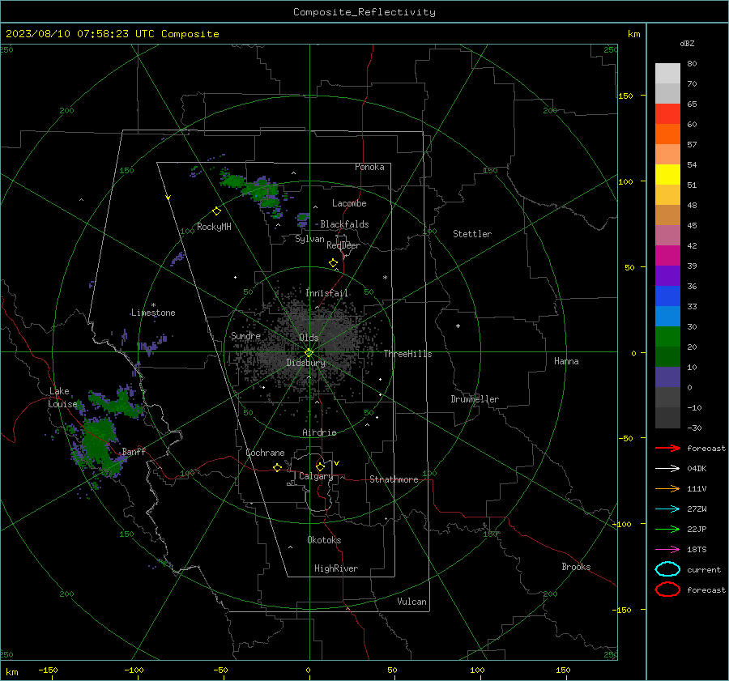This screenshot has height=681, width=729.
Task: Select the Sylvan label
Action: coord(309,239)
